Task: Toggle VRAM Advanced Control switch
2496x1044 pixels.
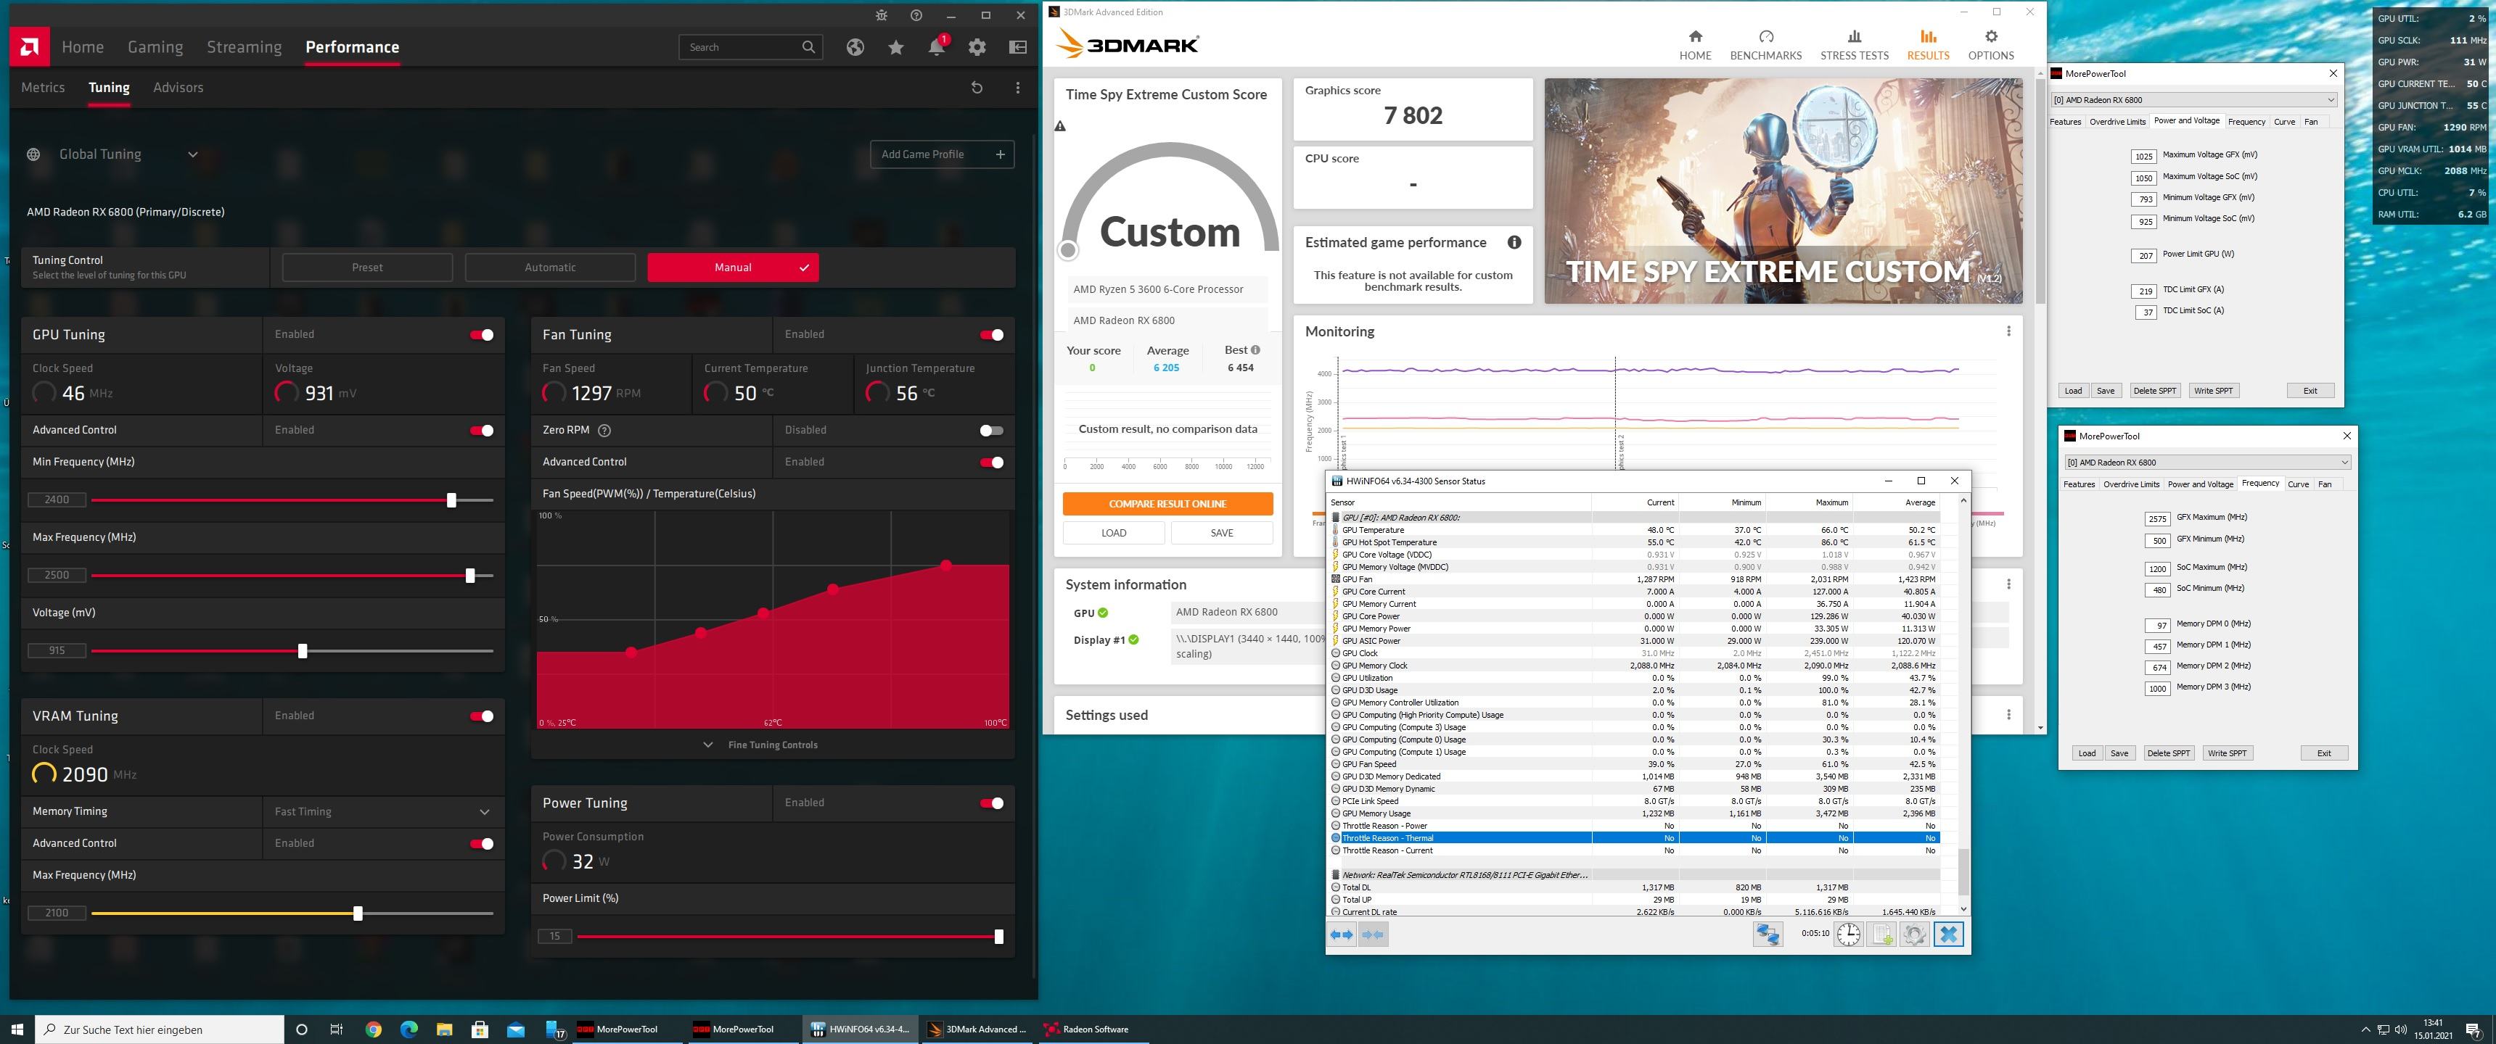Action: pyautogui.click(x=482, y=845)
